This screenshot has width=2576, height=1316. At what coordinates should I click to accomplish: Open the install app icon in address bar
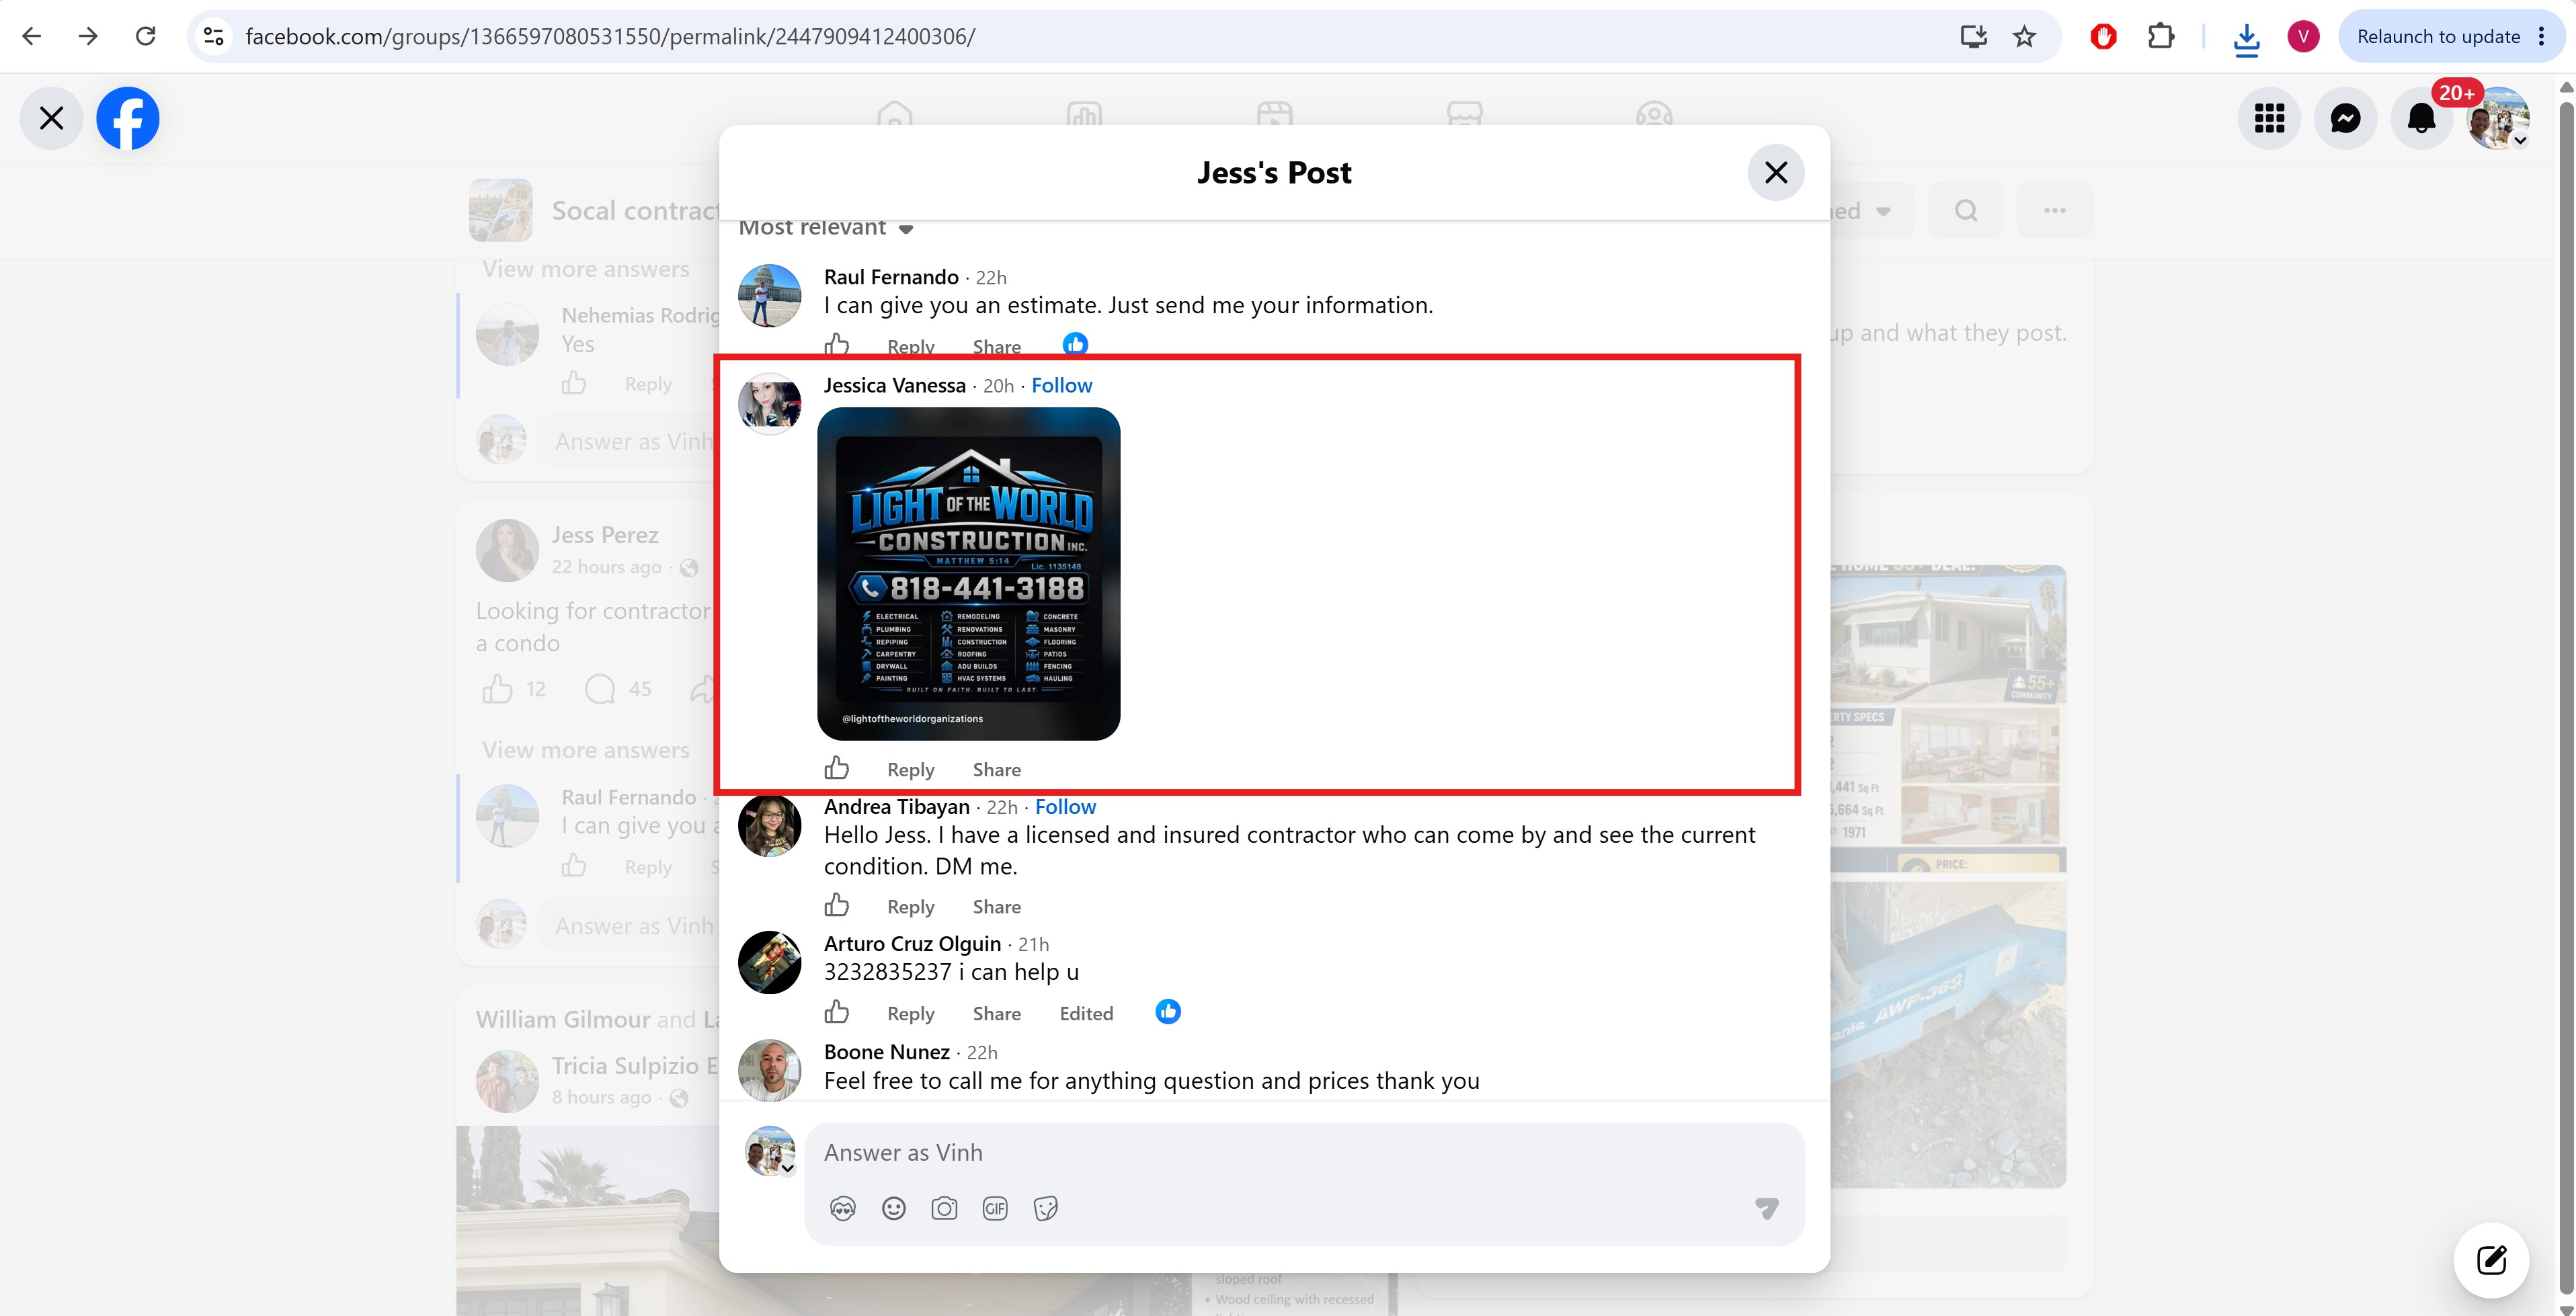point(1973,37)
